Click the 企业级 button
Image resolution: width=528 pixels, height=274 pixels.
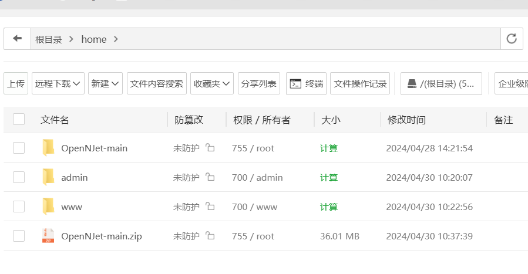(512, 83)
